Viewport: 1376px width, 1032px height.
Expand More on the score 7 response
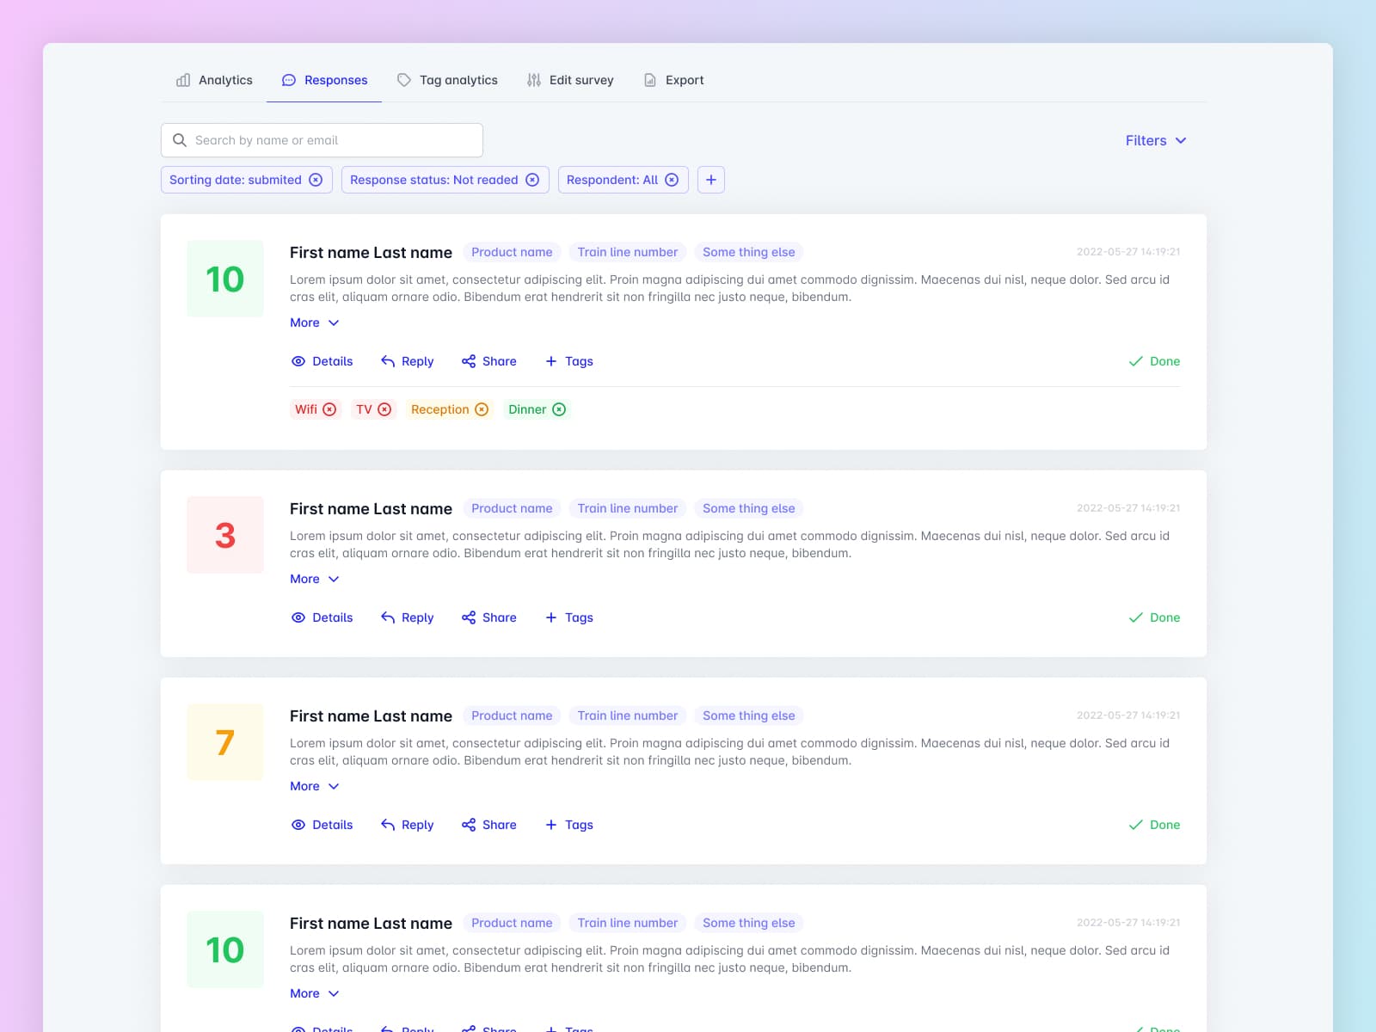click(314, 786)
